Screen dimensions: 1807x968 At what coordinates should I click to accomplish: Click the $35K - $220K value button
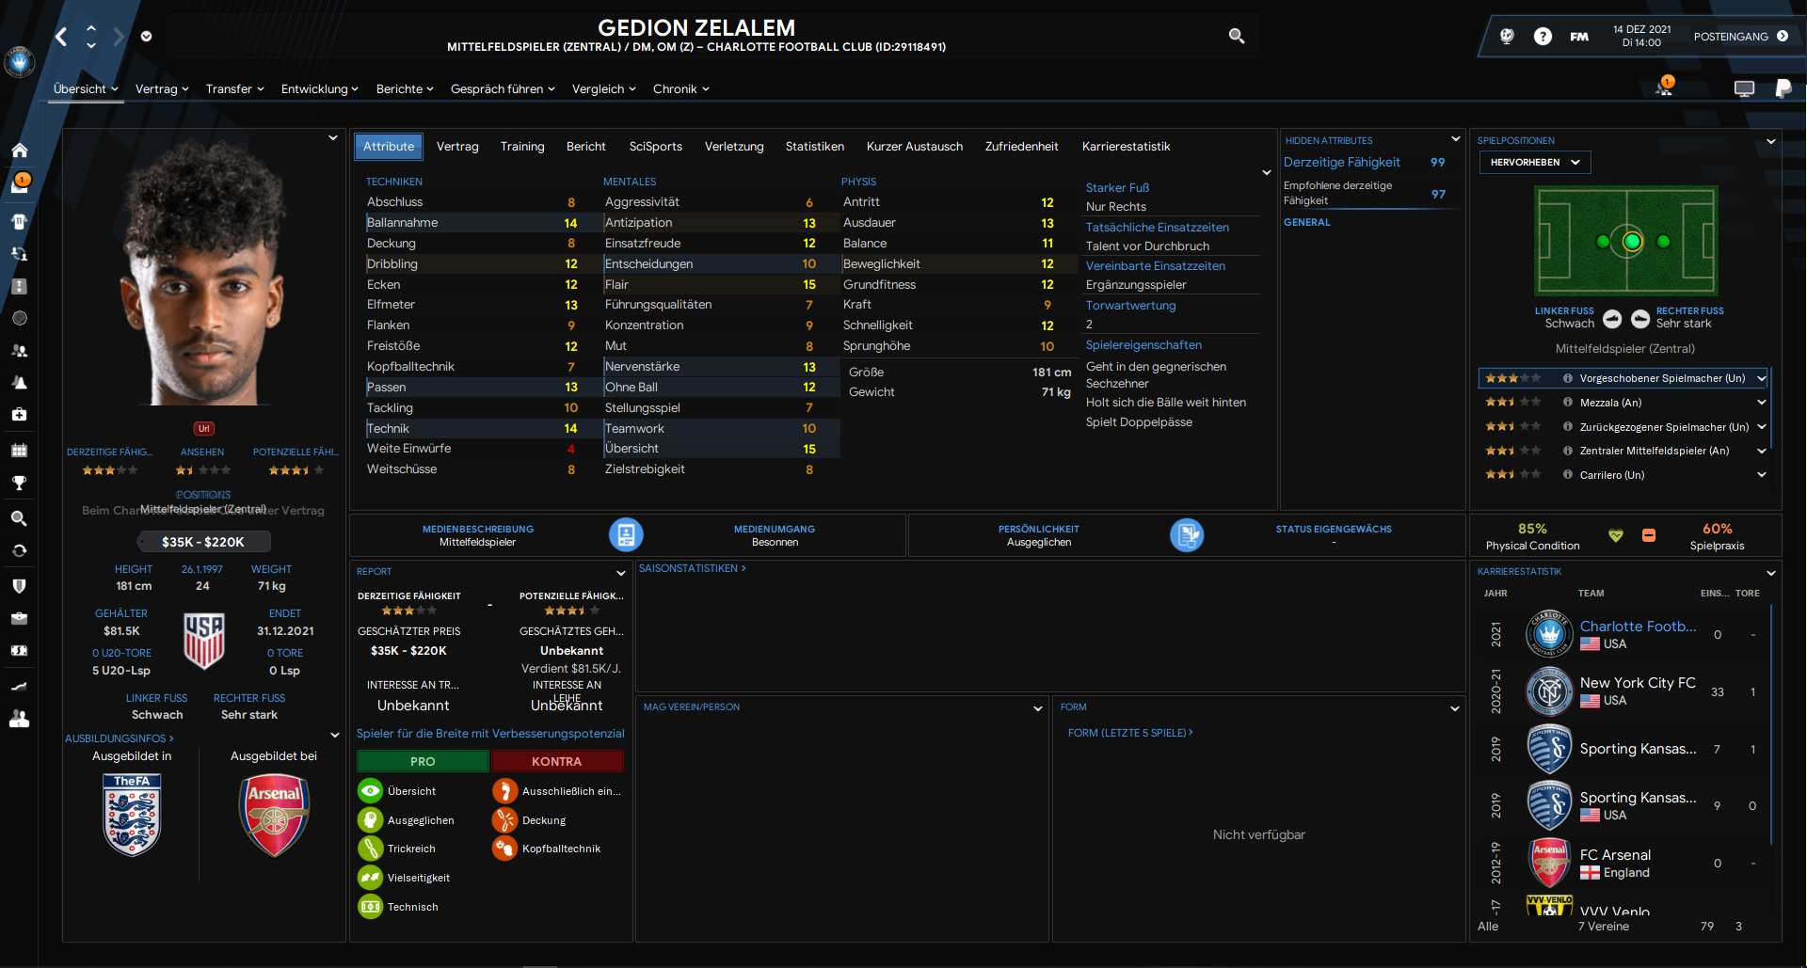[x=203, y=541]
